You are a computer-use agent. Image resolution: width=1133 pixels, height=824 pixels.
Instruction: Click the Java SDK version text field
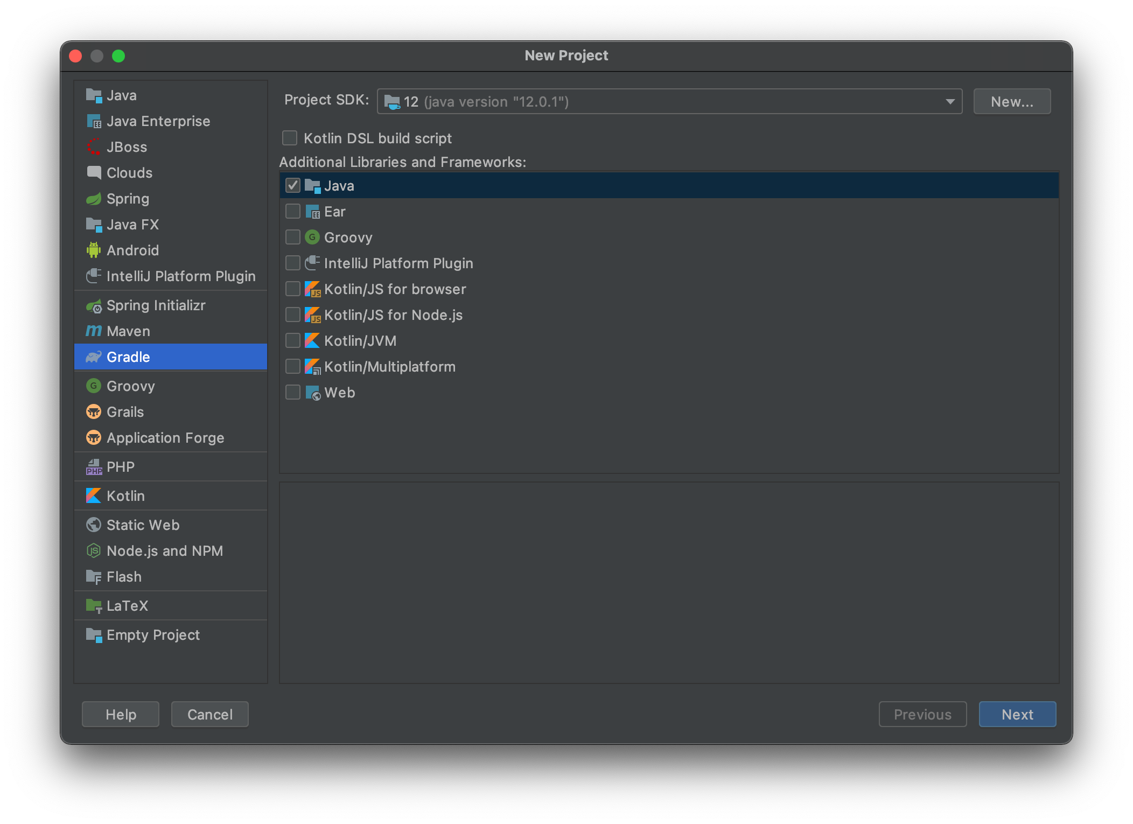click(x=670, y=102)
